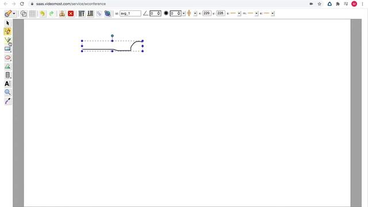
Task: Clone the selected element
Action: pos(62,14)
